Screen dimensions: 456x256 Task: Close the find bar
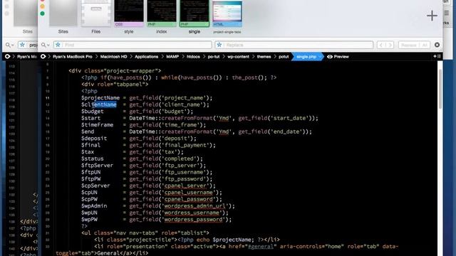click(x=437, y=45)
